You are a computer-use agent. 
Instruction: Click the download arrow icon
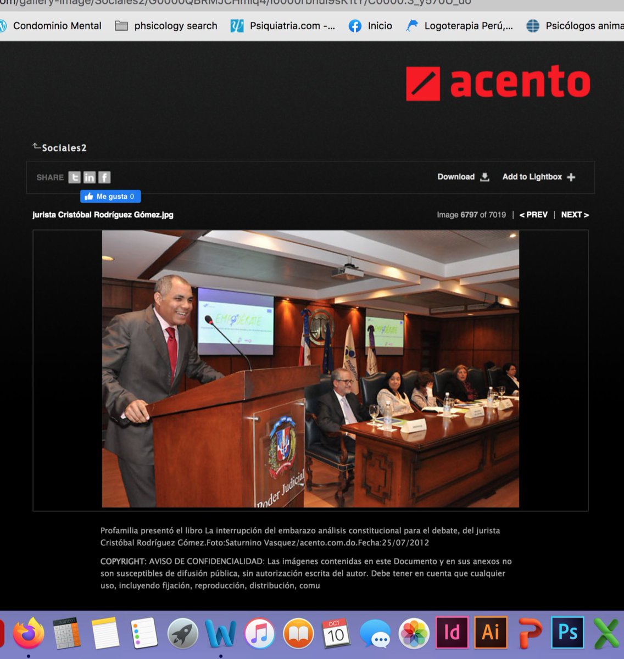tap(484, 177)
